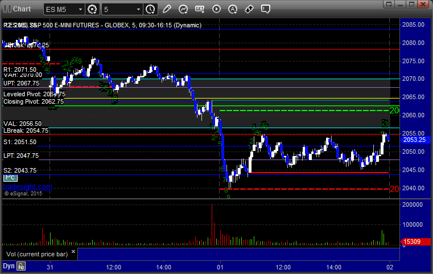Click the Dyn label in corner
Viewport: 433px width, 274px height.
[x=9, y=266]
